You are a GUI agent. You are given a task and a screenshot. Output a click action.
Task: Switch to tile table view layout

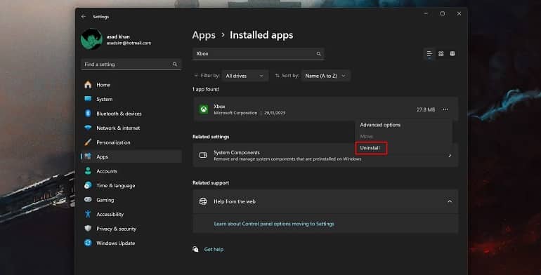coord(452,54)
